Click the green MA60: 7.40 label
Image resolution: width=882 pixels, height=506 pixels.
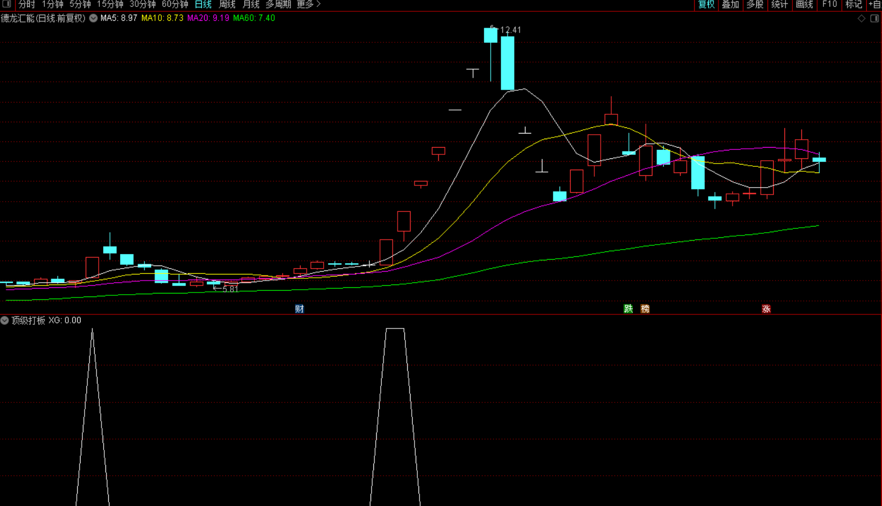click(x=254, y=18)
